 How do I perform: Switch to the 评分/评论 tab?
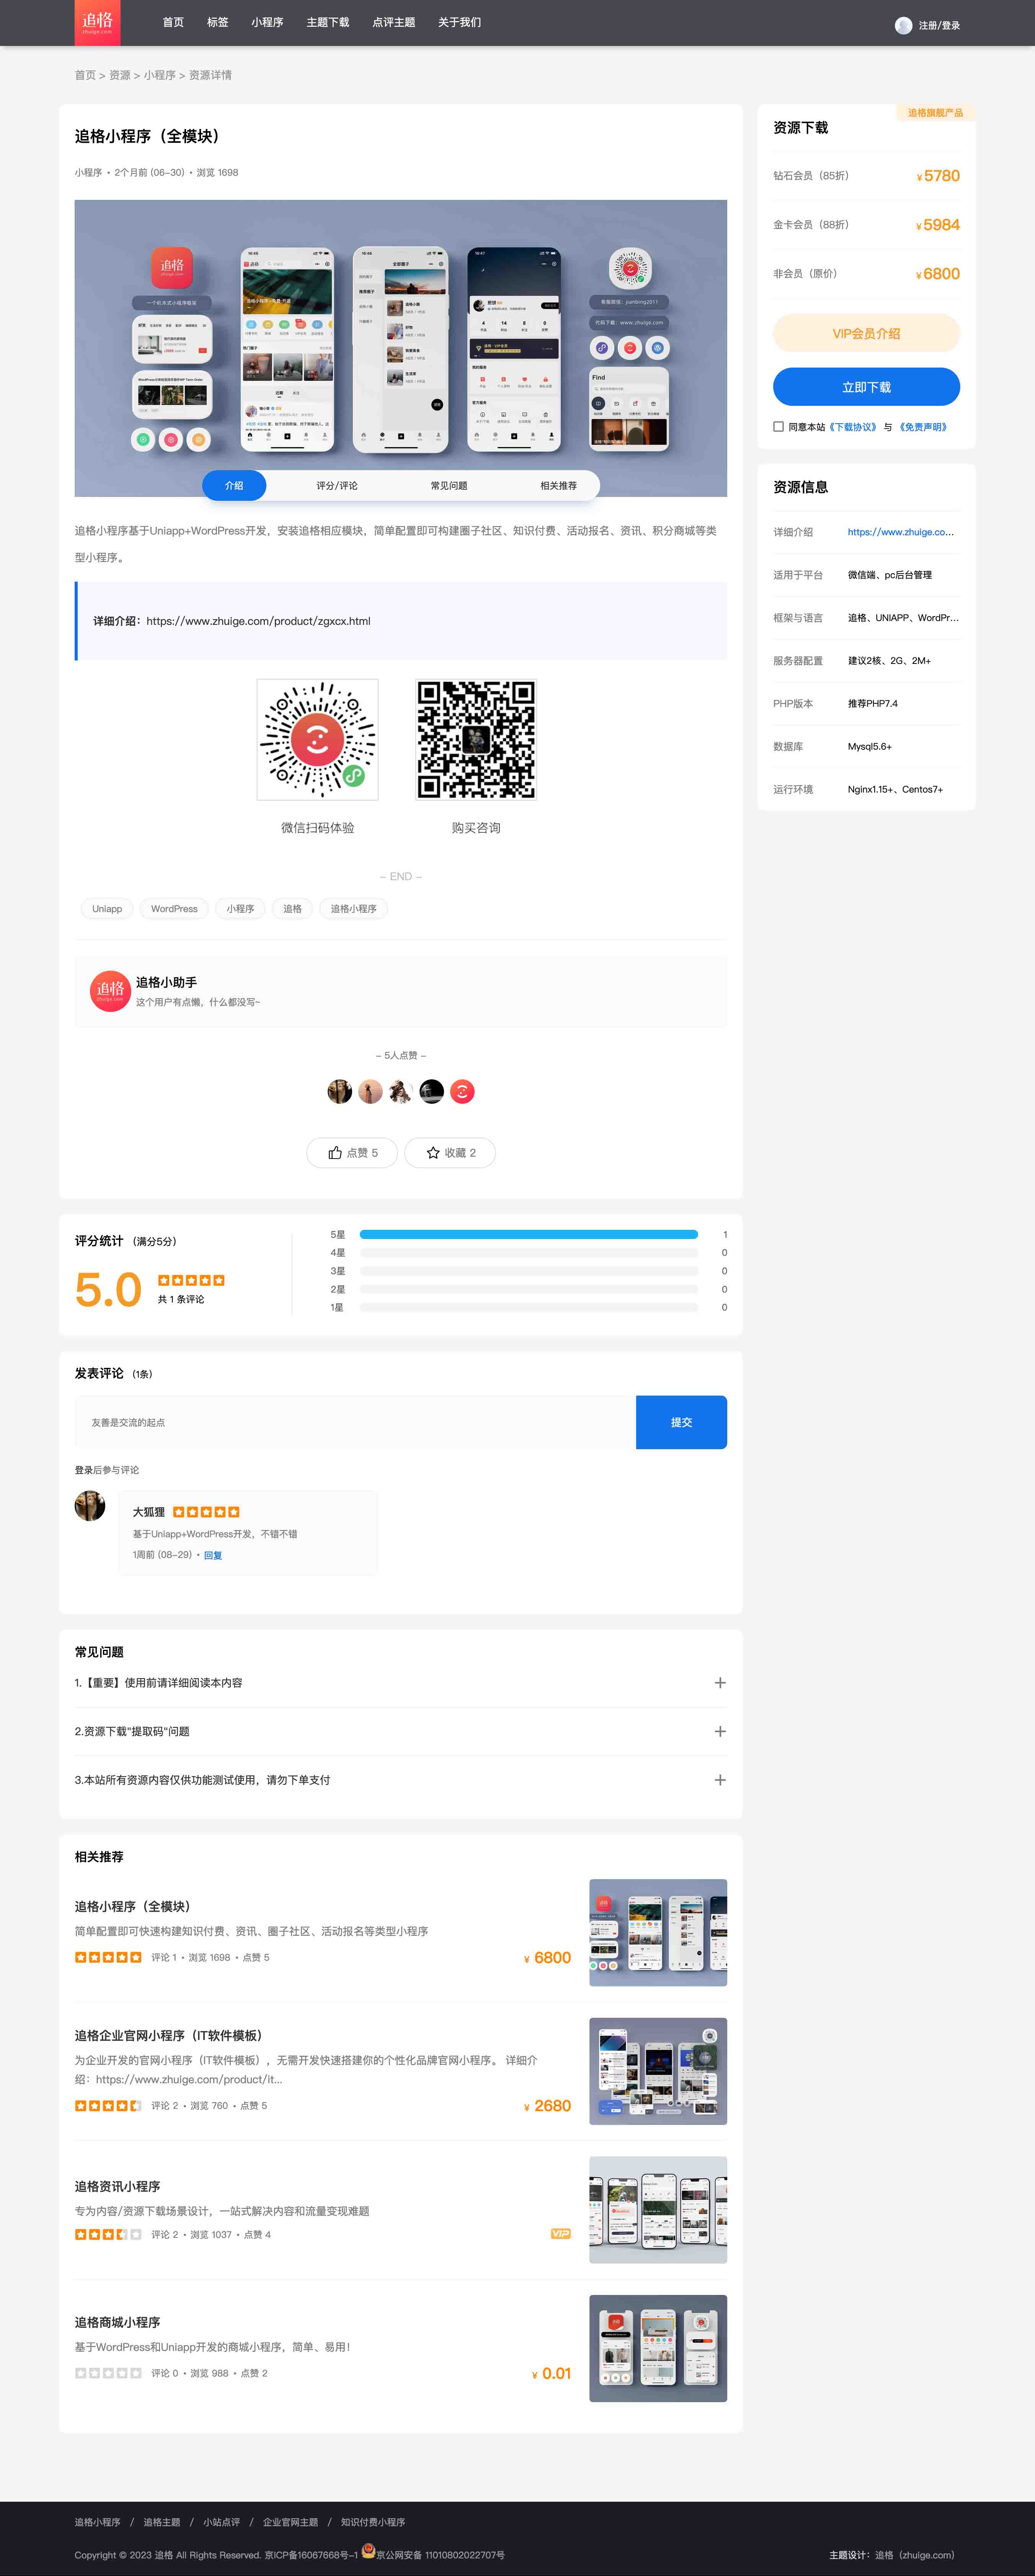pos(337,485)
